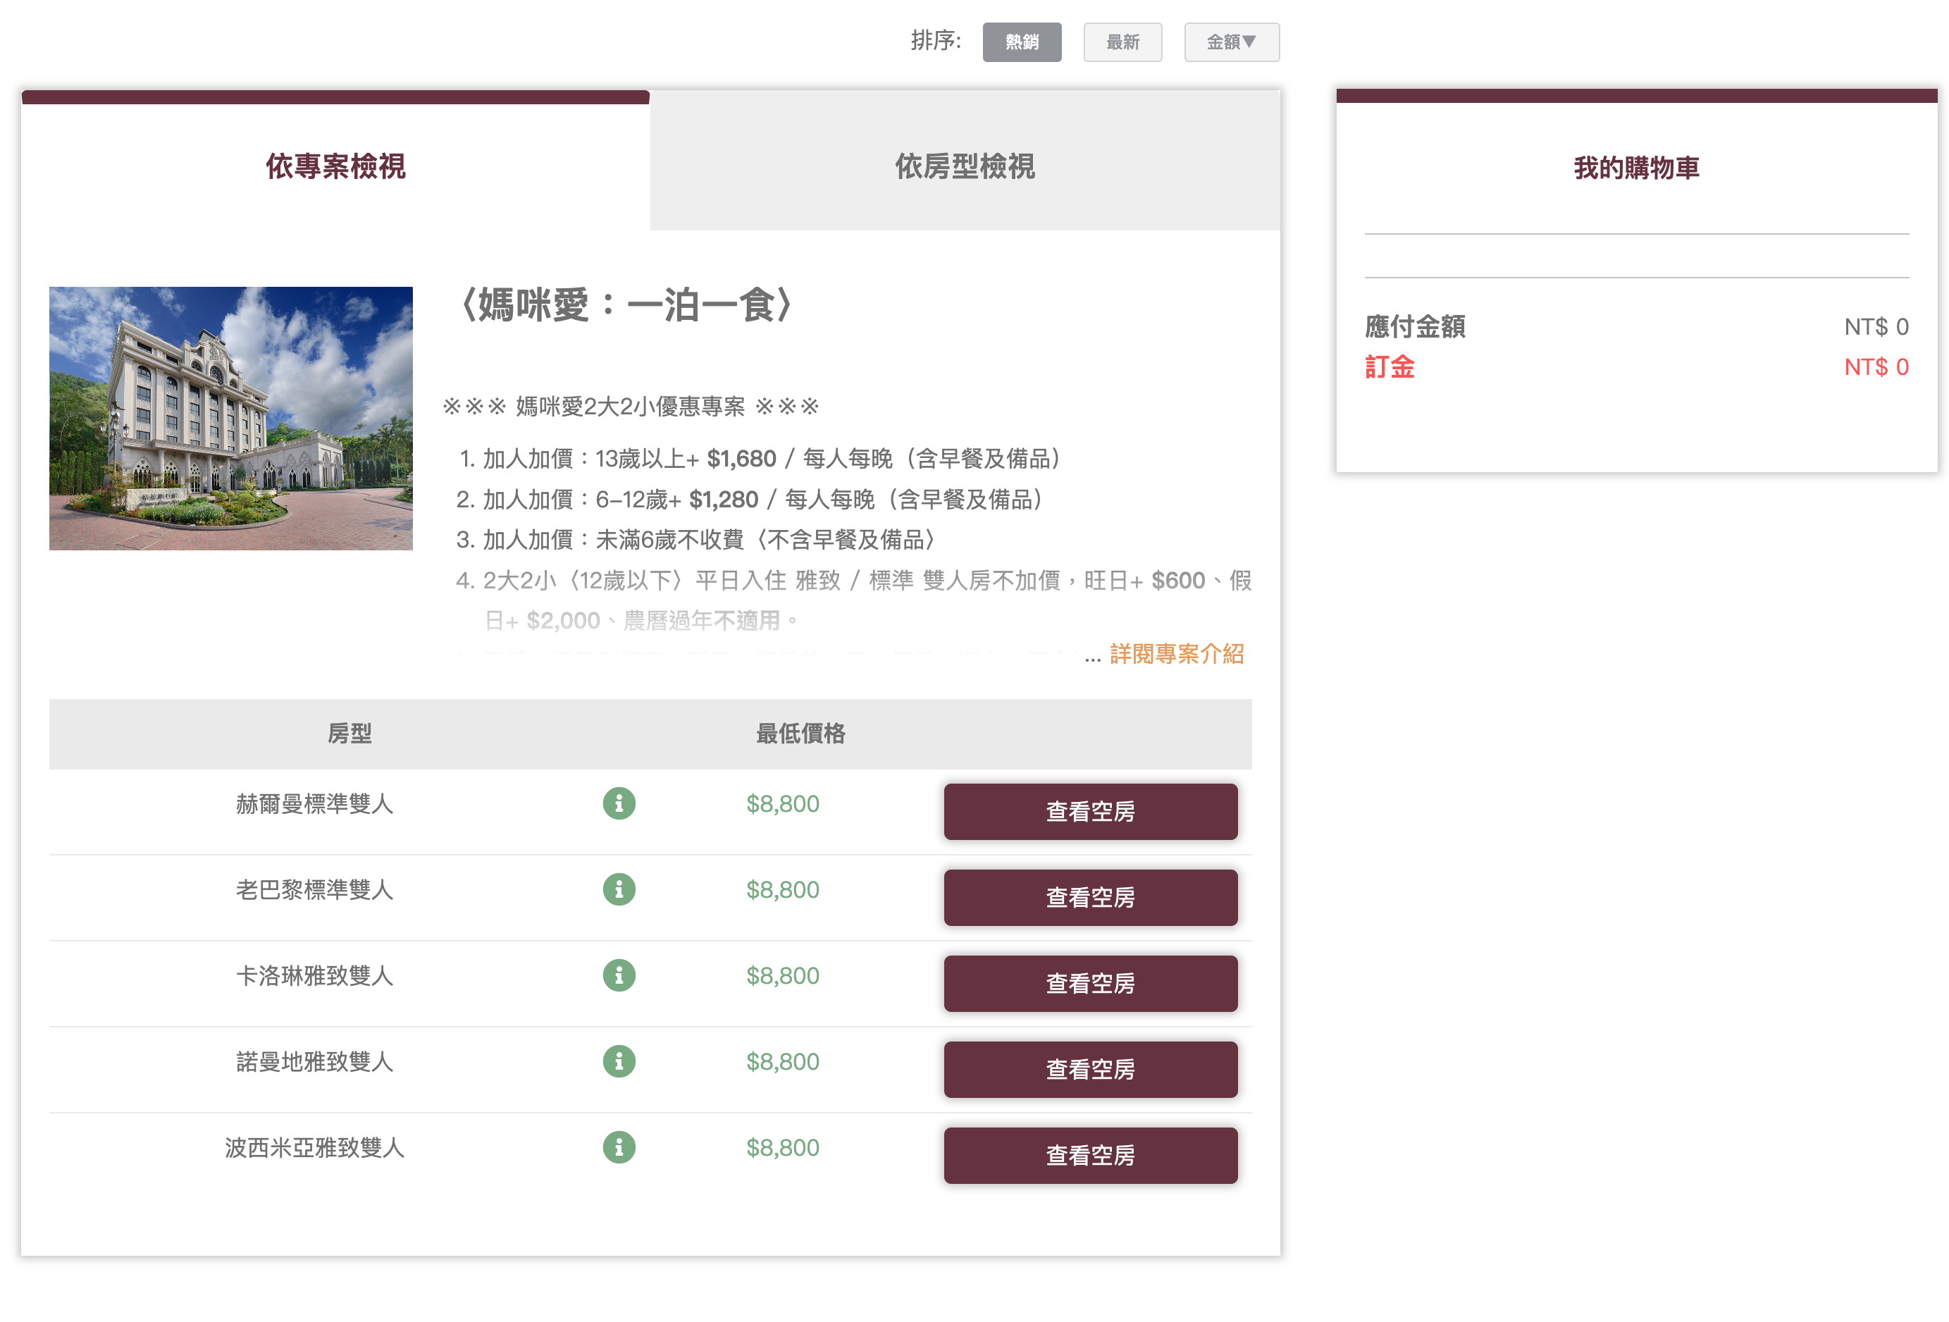Open the info icon next to 諾曼地雅致雙人
The image size is (1949, 1322).
619,1061
